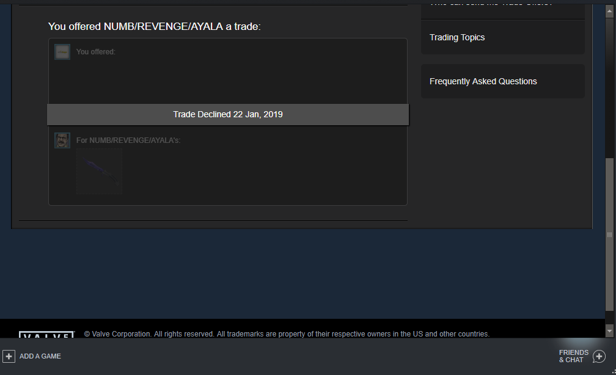
Task: Click the scrollbar down arrow
Action: 609,330
